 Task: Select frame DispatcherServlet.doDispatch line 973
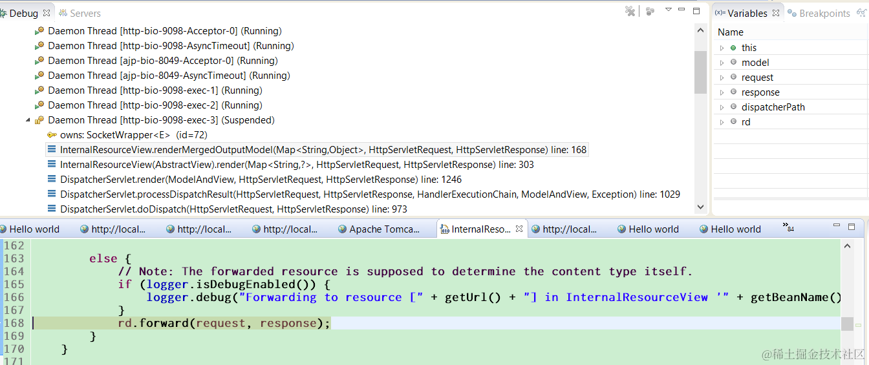click(234, 209)
